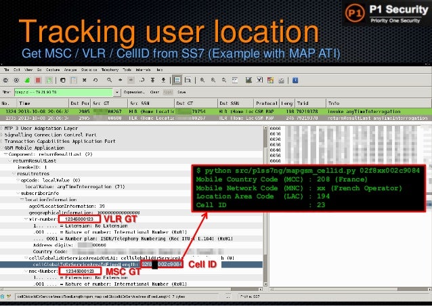The width and height of the screenshot is (432, 306).
Task: Click the Go to packet icon
Action: (142, 80)
